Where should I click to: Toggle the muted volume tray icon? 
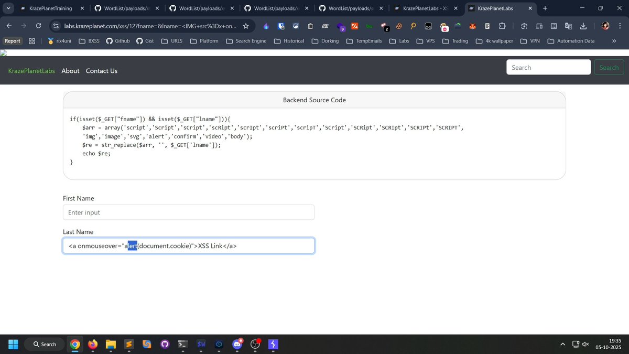coord(585,344)
